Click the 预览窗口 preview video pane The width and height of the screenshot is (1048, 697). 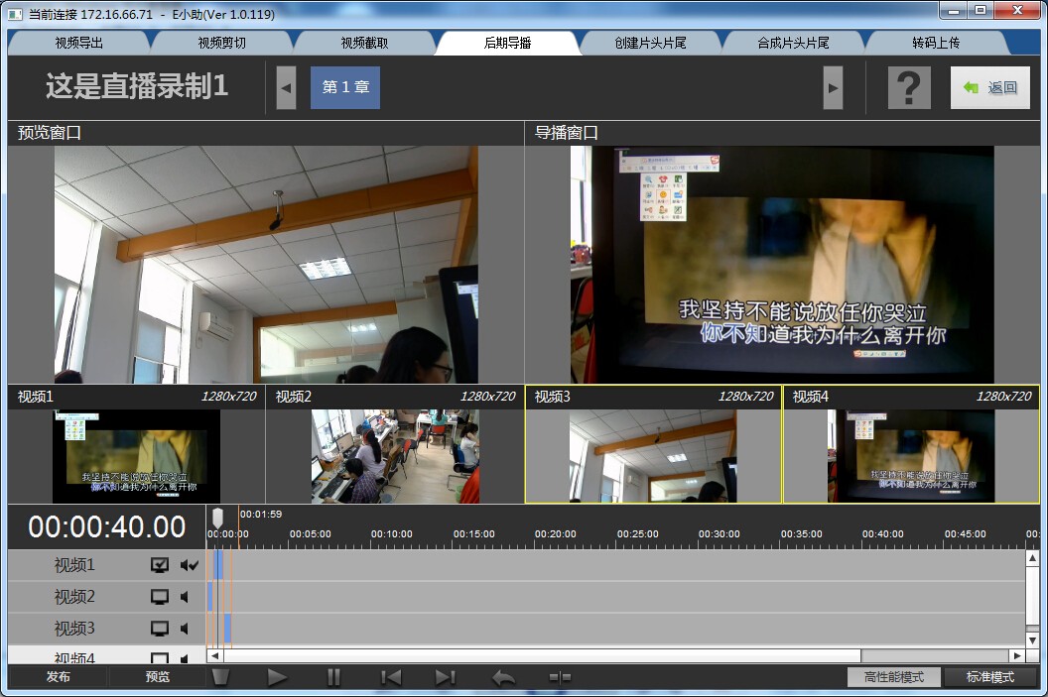266,265
